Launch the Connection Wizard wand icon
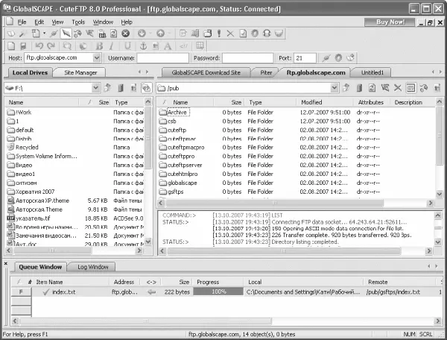 click(22, 34)
